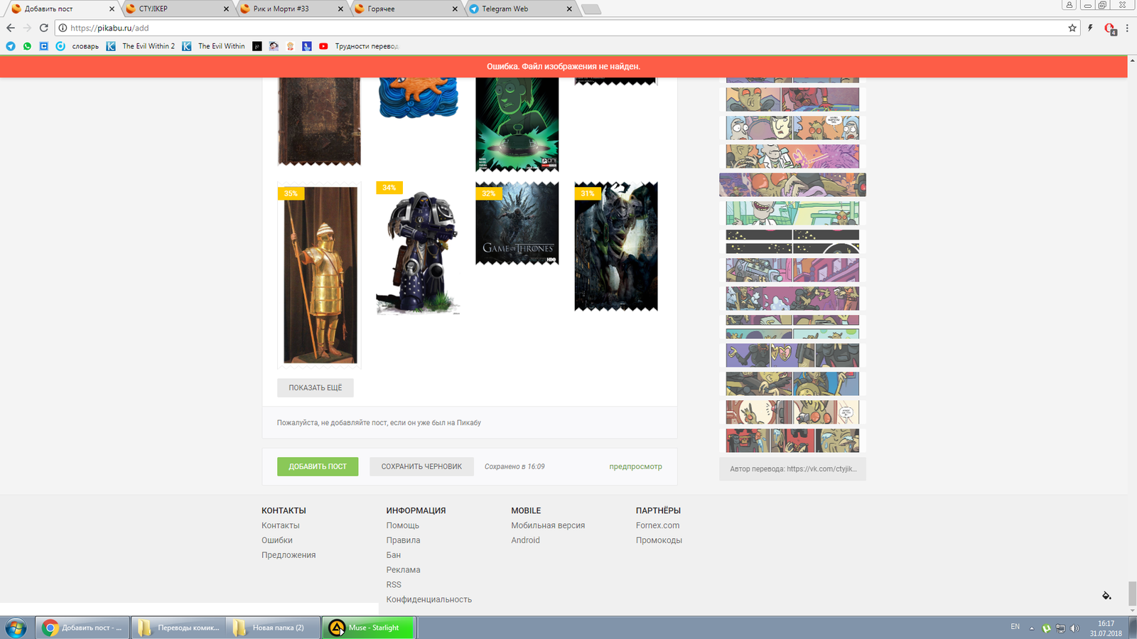This screenshot has width=1137, height=639.
Task: Click the Windows Start button
Action: coord(16,628)
